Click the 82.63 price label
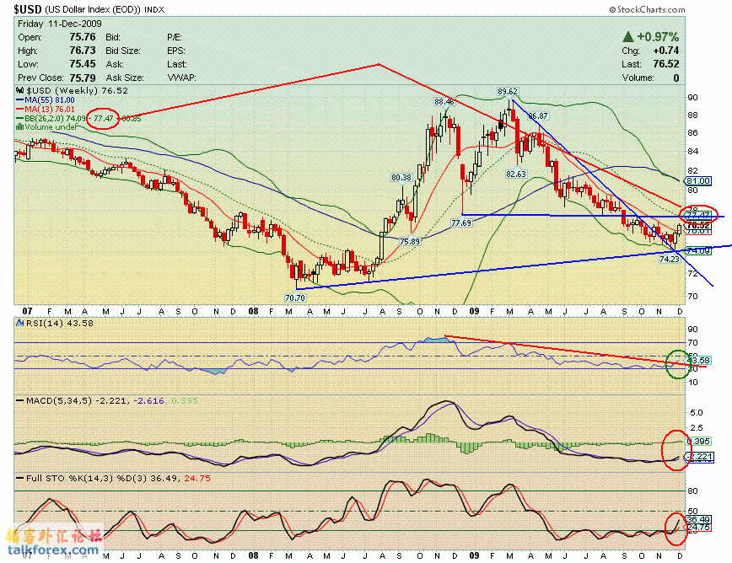This screenshot has width=732, height=563. [x=516, y=174]
